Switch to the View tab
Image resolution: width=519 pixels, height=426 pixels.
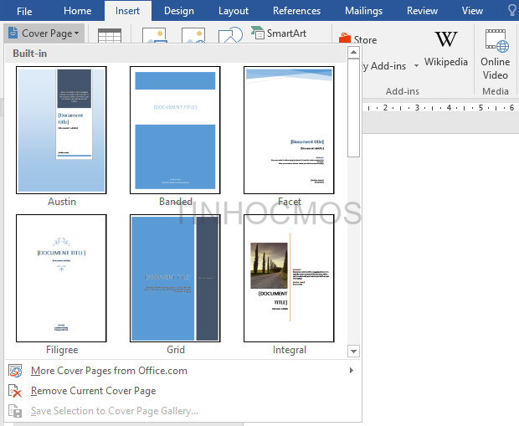click(472, 11)
